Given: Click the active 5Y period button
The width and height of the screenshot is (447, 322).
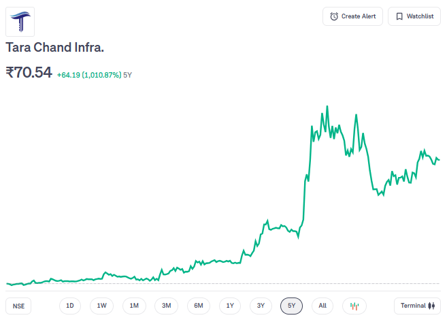Looking at the screenshot, I should click(x=291, y=306).
